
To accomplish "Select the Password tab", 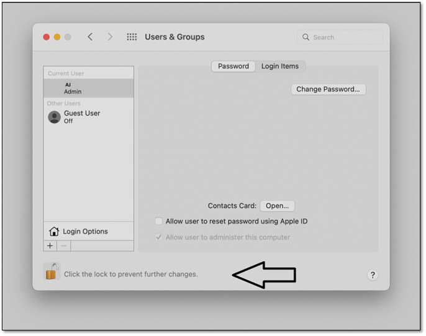I will coord(233,66).
